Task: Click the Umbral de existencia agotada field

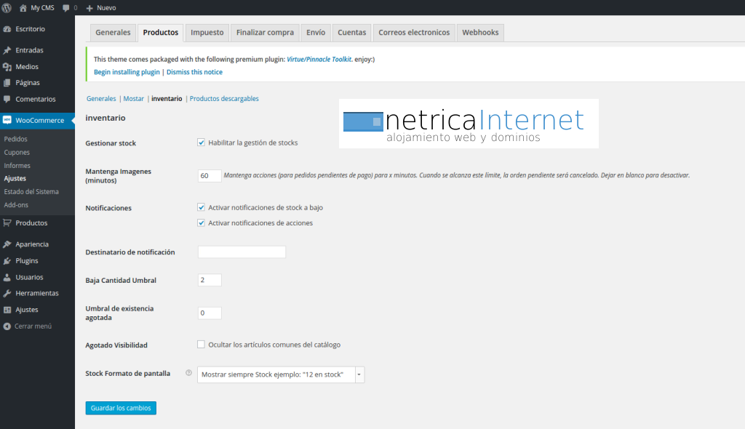Action: pyautogui.click(x=210, y=313)
